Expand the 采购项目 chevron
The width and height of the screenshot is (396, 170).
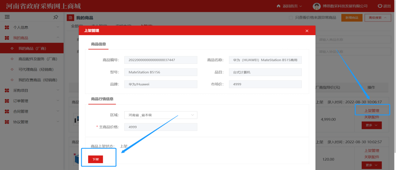click(58, 90)
